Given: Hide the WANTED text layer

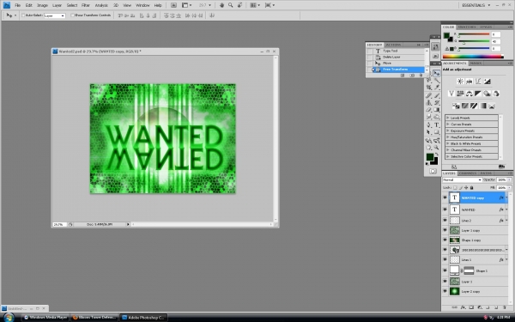Looking at the screenshot, I should pos(445,210).
